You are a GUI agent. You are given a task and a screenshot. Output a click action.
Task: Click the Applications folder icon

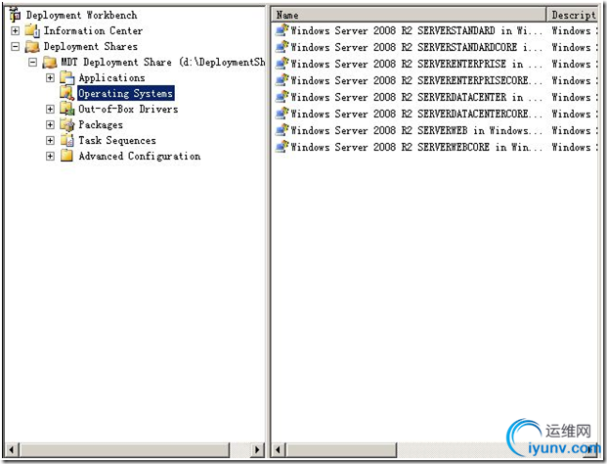[67, 78]
